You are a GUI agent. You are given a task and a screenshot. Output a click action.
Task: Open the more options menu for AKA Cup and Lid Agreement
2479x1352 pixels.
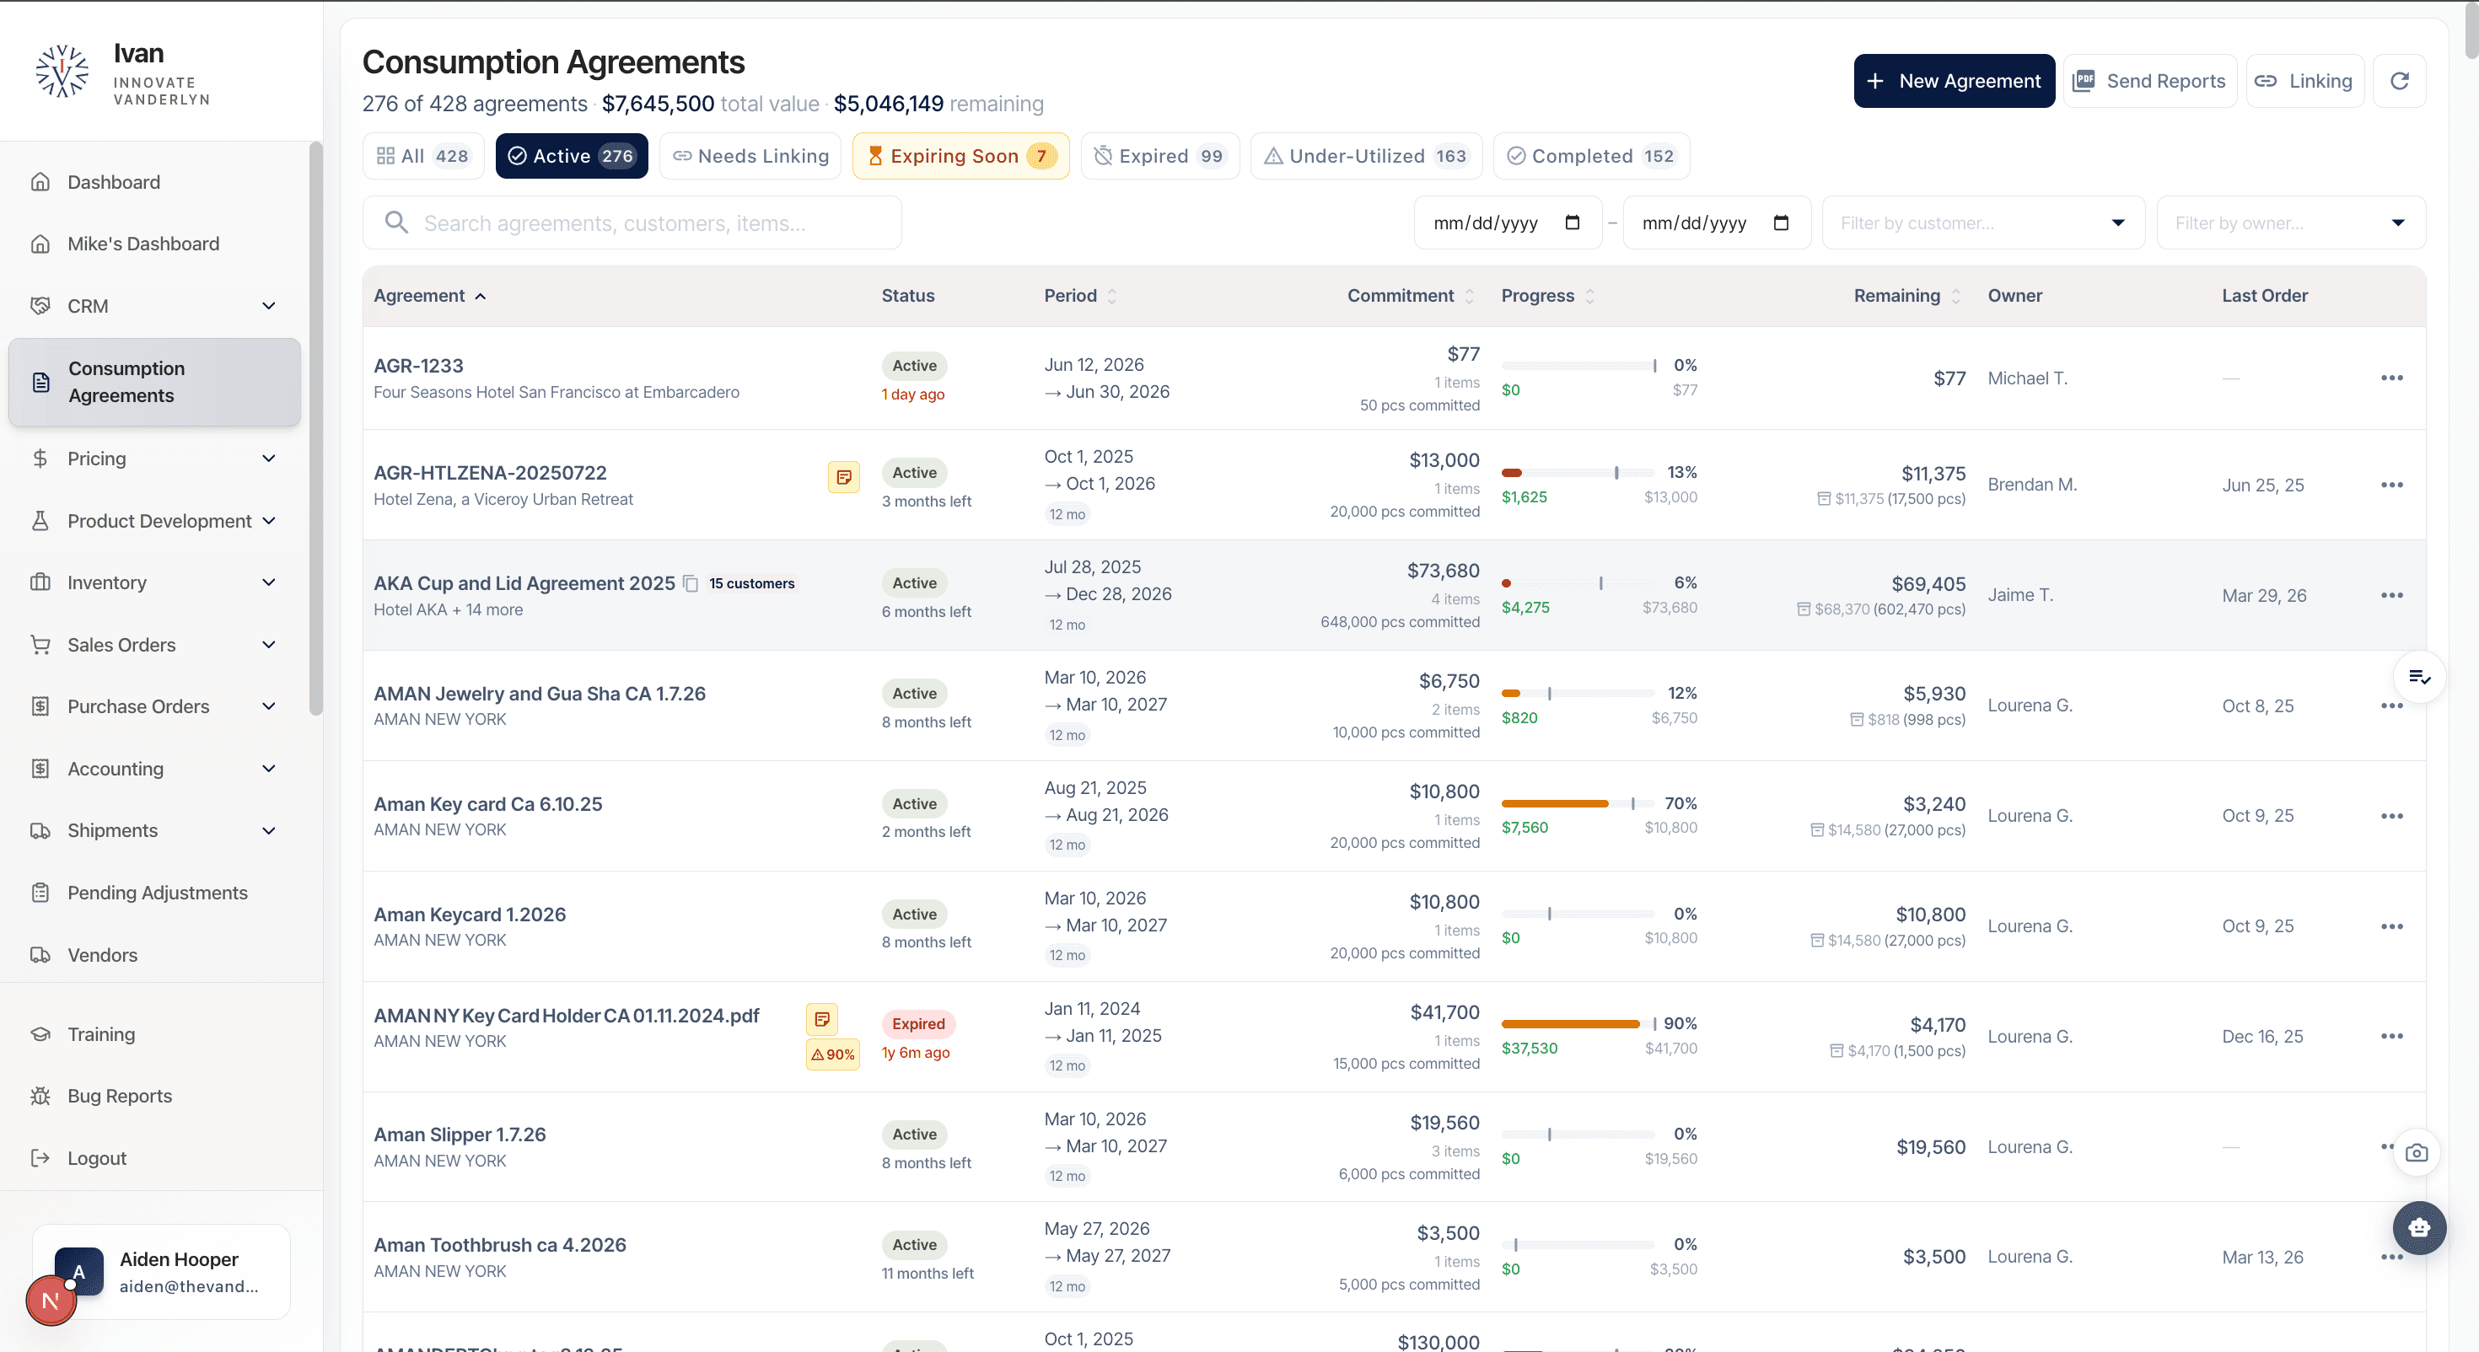[2391, 595]
